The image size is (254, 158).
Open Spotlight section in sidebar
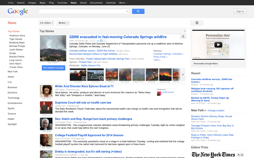coord(12,124)
